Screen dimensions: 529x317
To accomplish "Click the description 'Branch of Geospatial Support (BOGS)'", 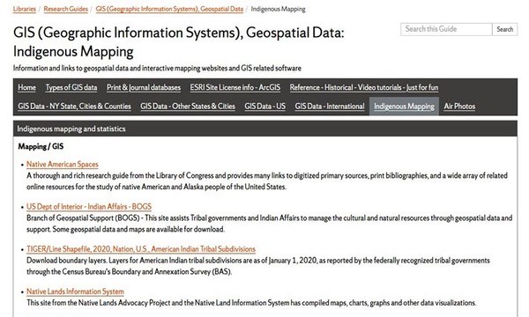I will click(x=269, y=224).
